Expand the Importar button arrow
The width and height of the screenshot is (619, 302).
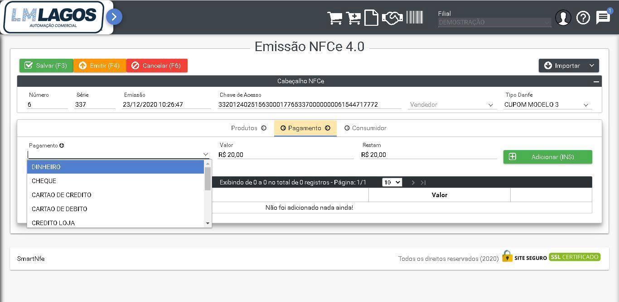(592, 66)
